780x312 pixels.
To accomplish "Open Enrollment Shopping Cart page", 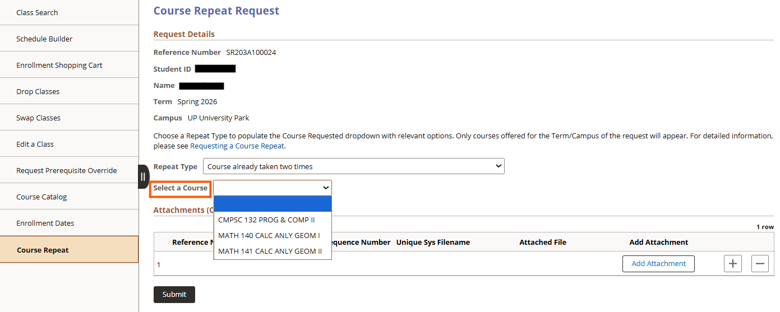I will [59, 65].
